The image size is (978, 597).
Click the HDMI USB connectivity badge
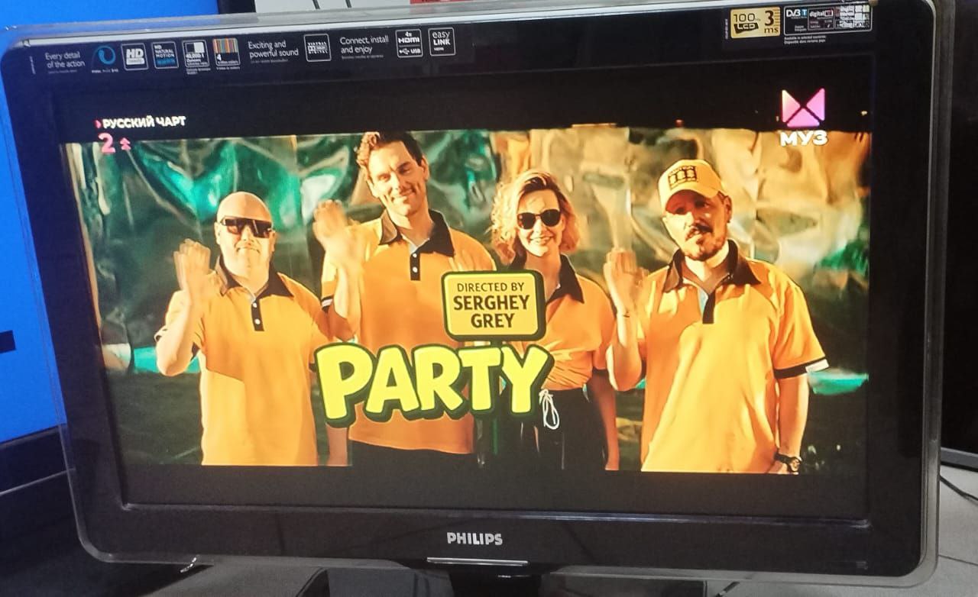[409, 44]
